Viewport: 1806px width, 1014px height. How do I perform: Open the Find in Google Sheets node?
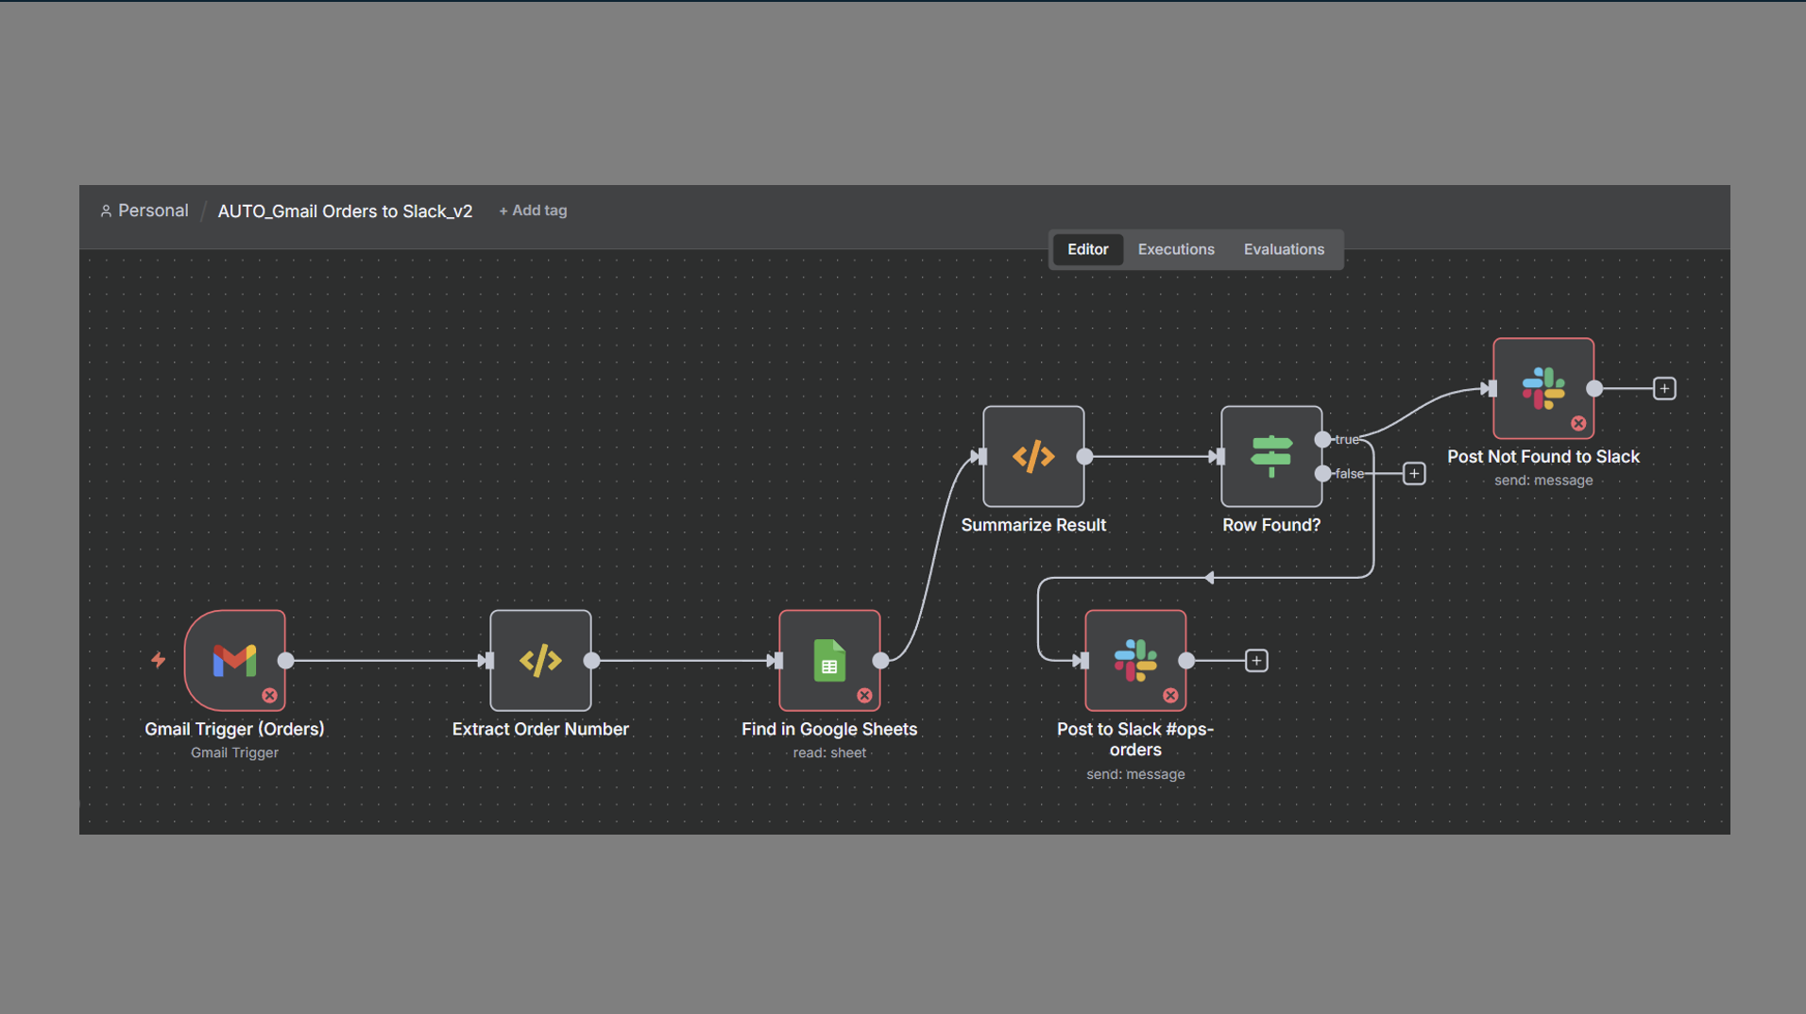[x=828, y=660]
